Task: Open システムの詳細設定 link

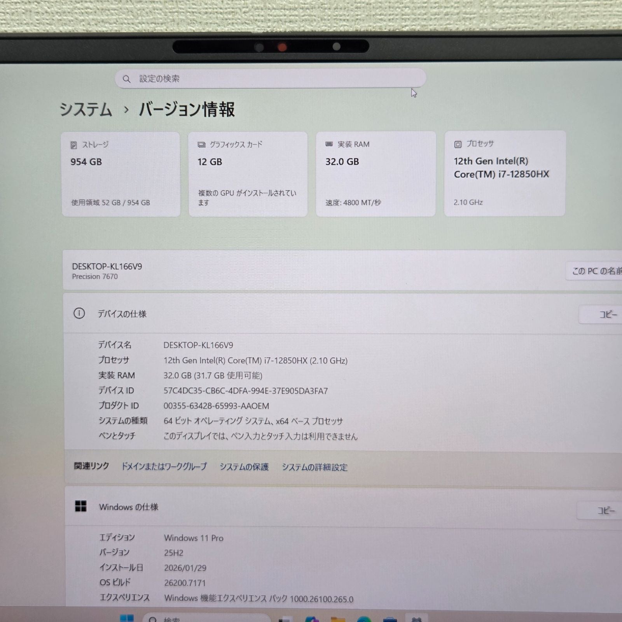Action: click(x=315, y=467)
